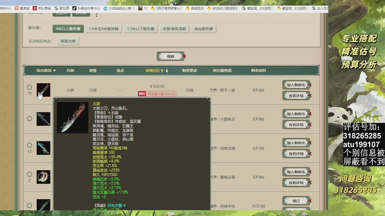Screen dimensions: 385x216
Task: Click the 搜索 search button
Action: coord(171,56)
